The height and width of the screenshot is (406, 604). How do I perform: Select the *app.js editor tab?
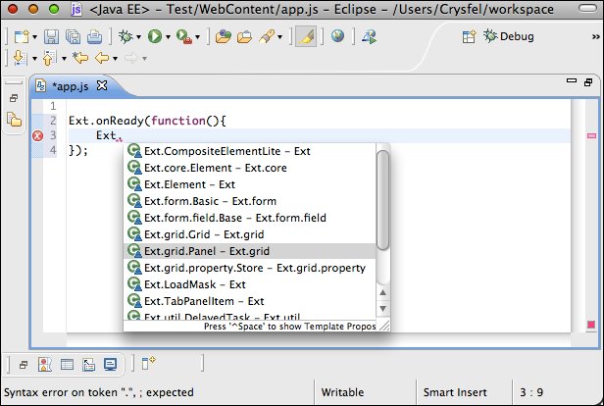pyautogui.click(x=70, y=86)
